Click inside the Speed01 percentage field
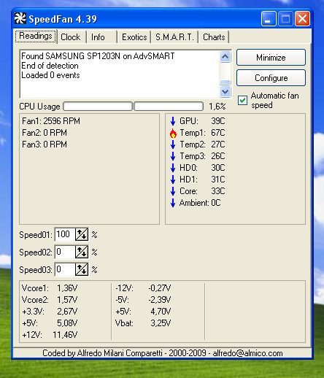The width and height of the screenshot is (324, 378). 65,235
